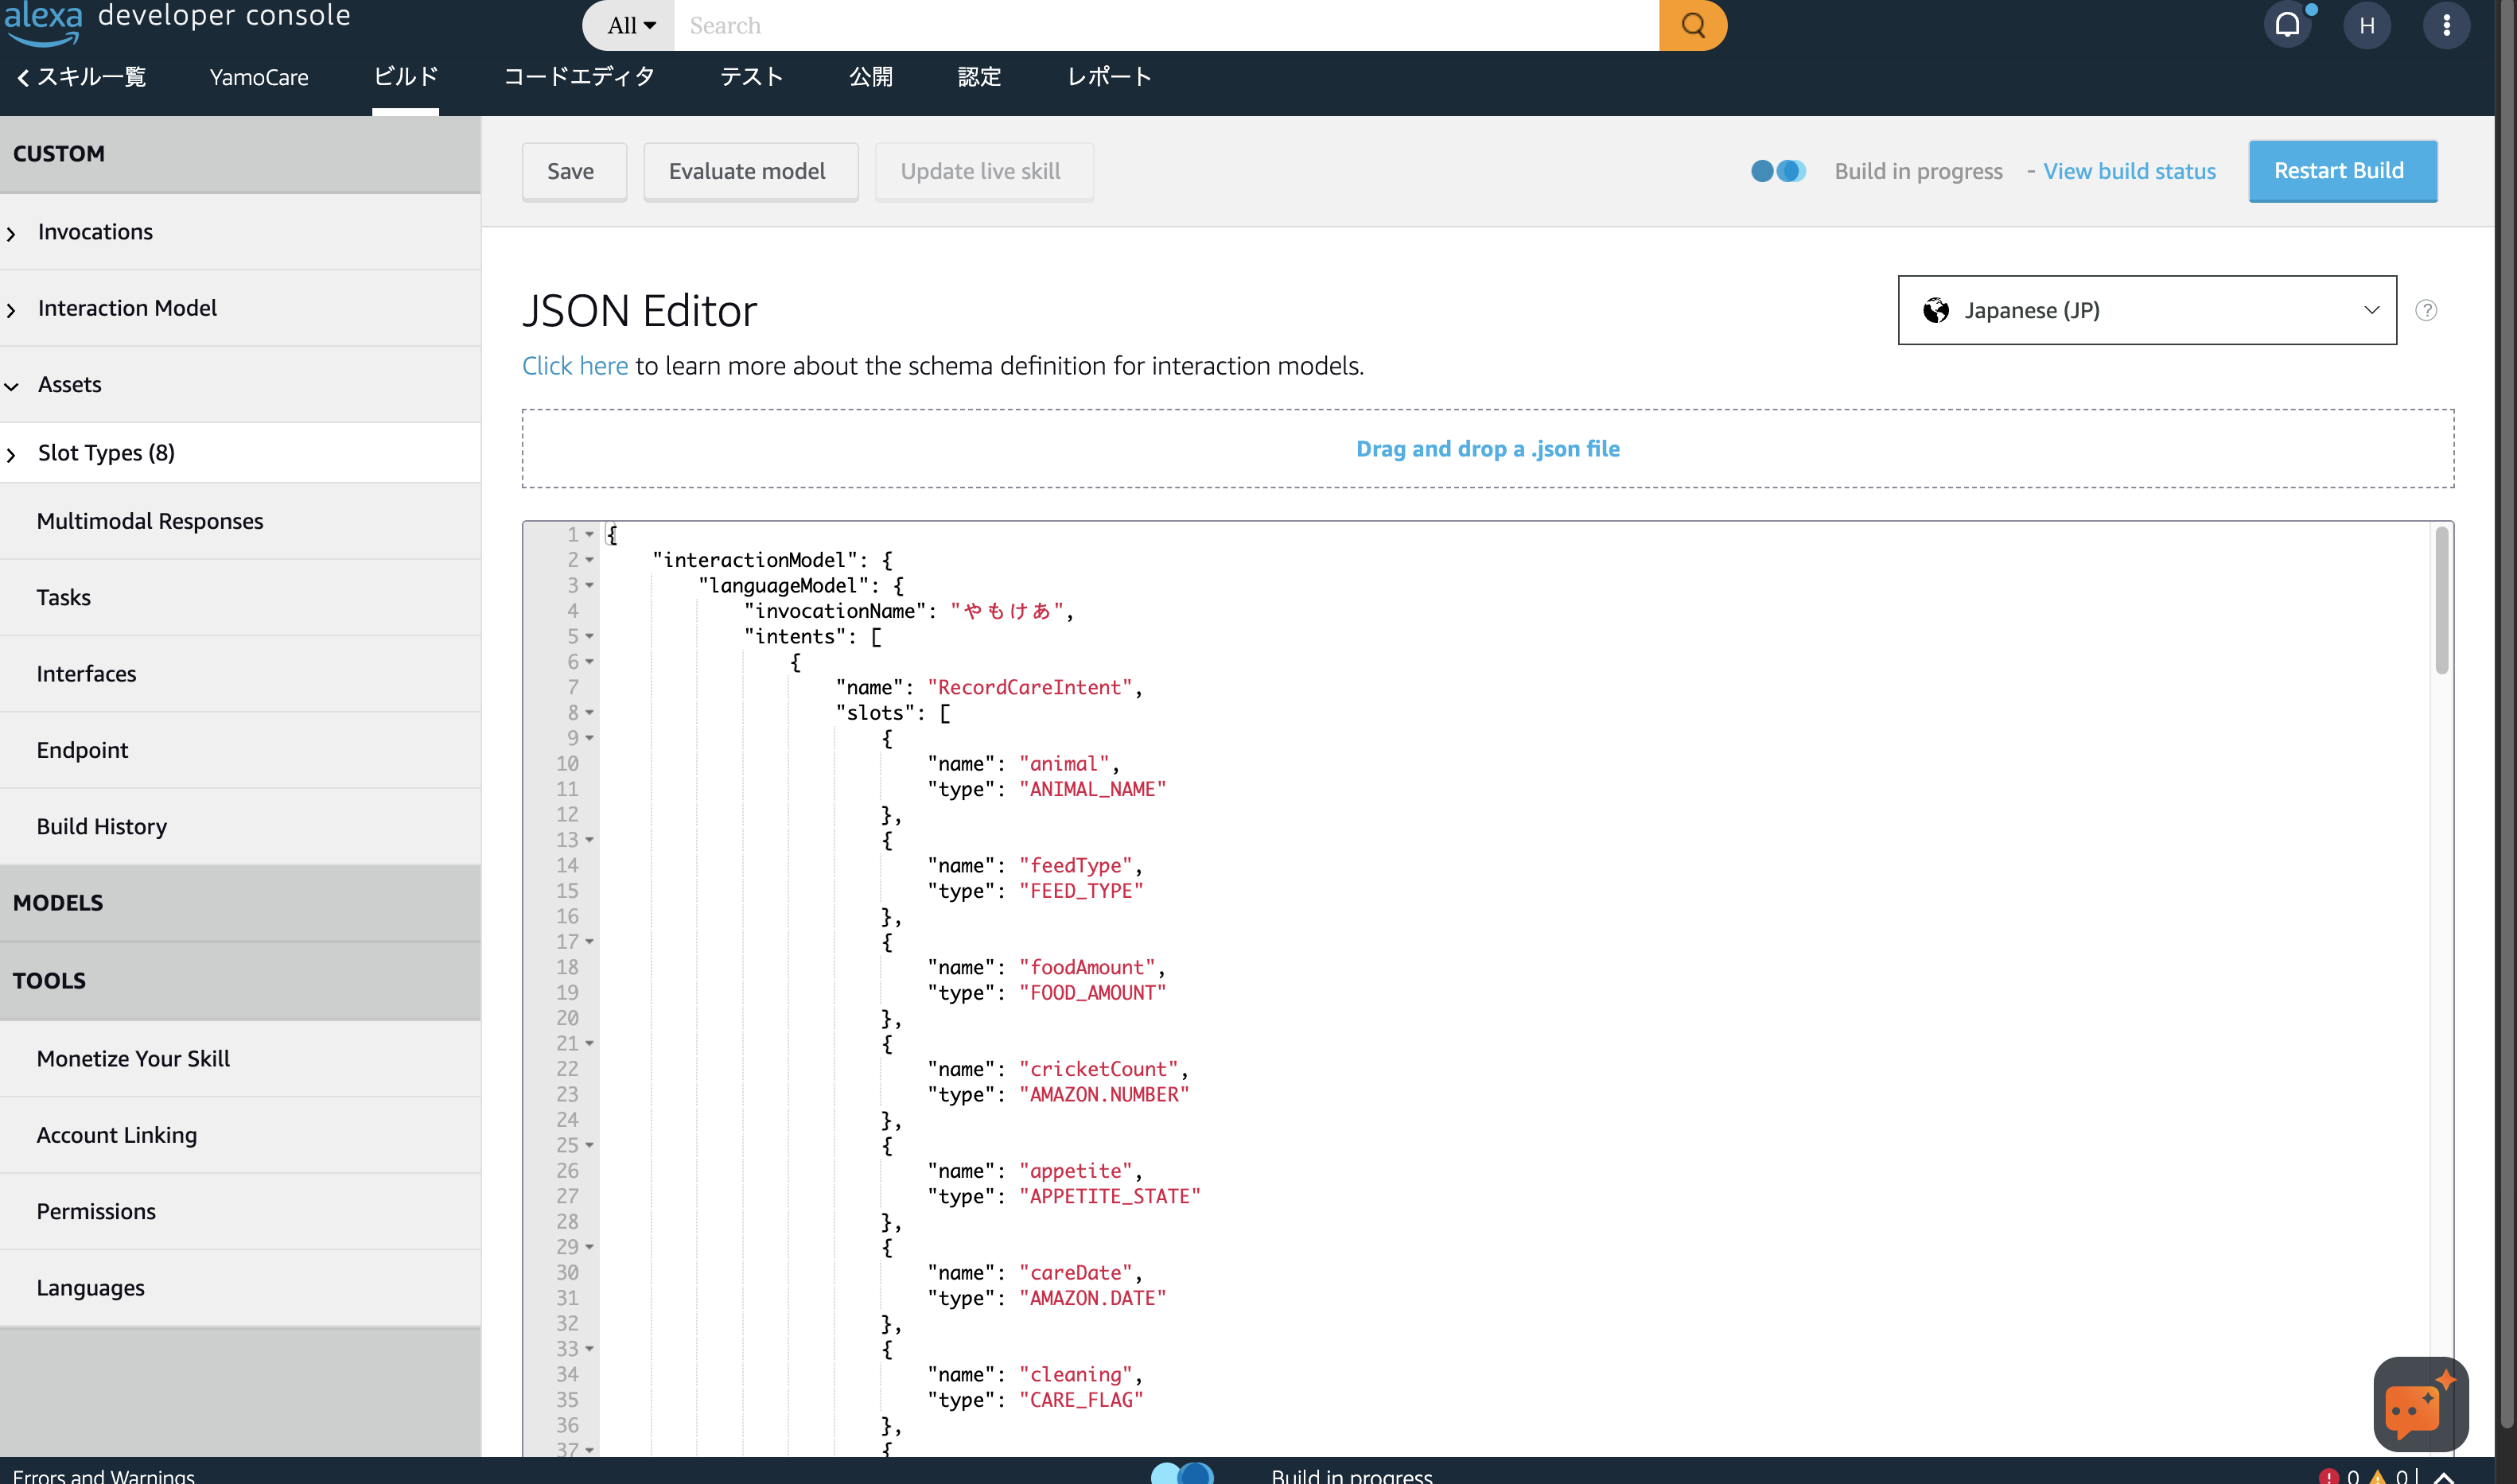Open the orange chat feedback widget
The image size is (2517, 1484).
point(2420,1404)
